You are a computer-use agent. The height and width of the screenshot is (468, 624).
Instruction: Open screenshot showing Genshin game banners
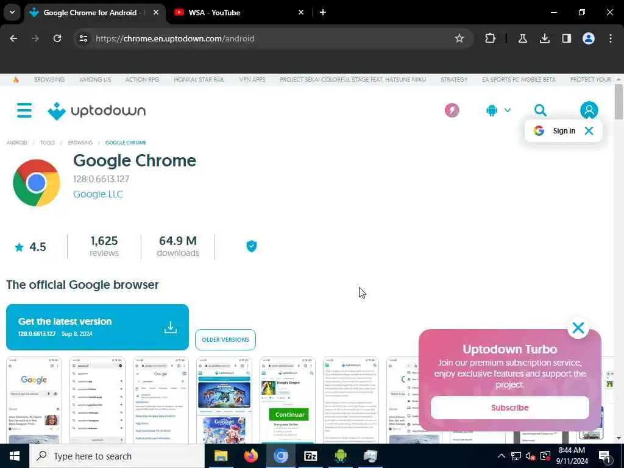click(224, 400)
